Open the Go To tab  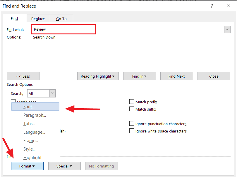coord(61,19)
